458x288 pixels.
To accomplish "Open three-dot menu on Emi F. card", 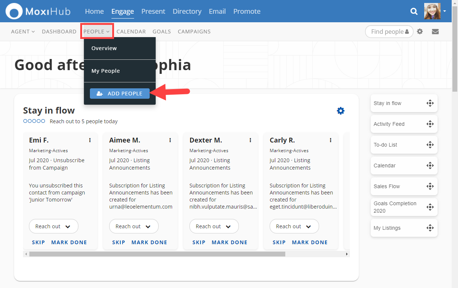I will (90, 140).
